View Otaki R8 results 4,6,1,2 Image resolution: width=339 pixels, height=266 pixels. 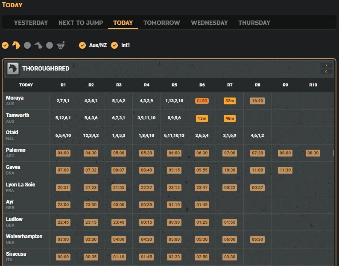tap(257, 136)
